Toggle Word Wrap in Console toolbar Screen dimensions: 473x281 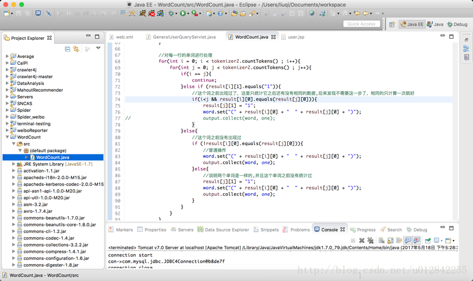[399, 241]
